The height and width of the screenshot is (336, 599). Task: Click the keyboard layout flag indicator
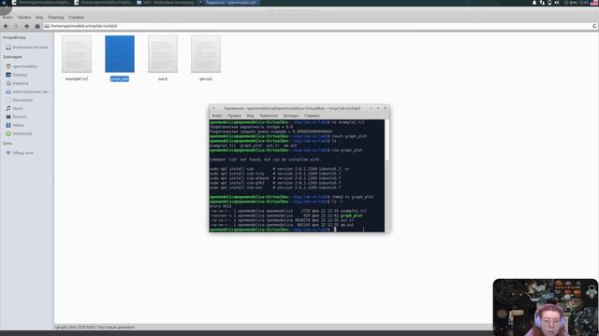(594, 3)
